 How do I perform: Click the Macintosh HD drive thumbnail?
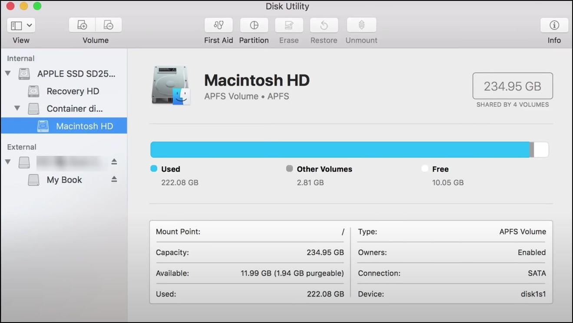171,85
